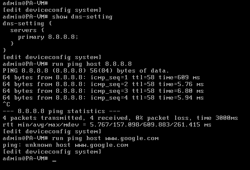The height and width of the screenshot is (170, 250).
Task: Click the 'servers {' line
Action: tap(27, 30)
